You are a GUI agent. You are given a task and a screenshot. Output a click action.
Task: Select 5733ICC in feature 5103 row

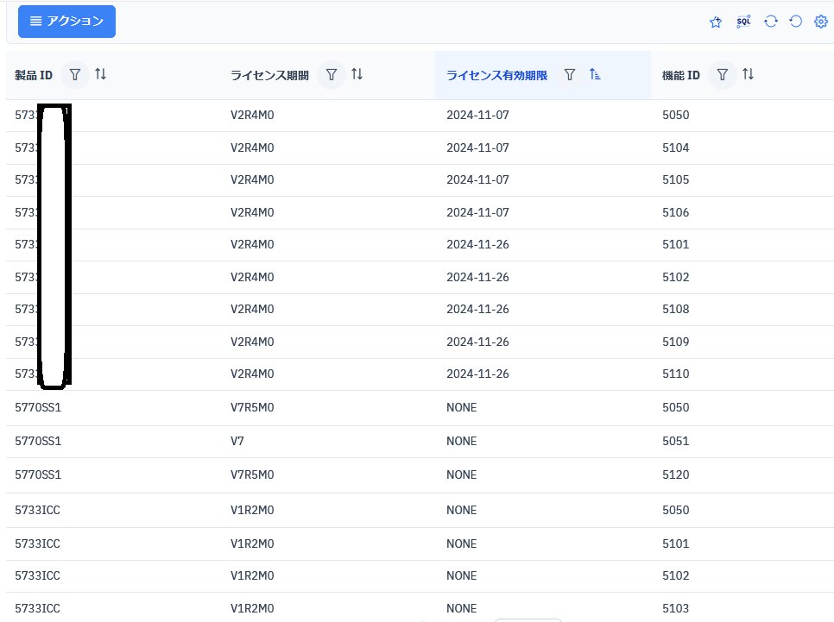point(37,609)
